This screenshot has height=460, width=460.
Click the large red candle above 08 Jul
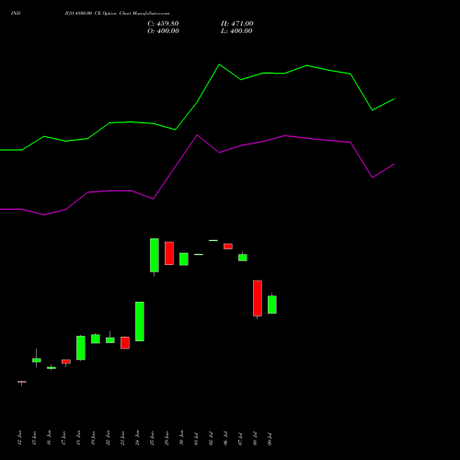tap(258, 298)
